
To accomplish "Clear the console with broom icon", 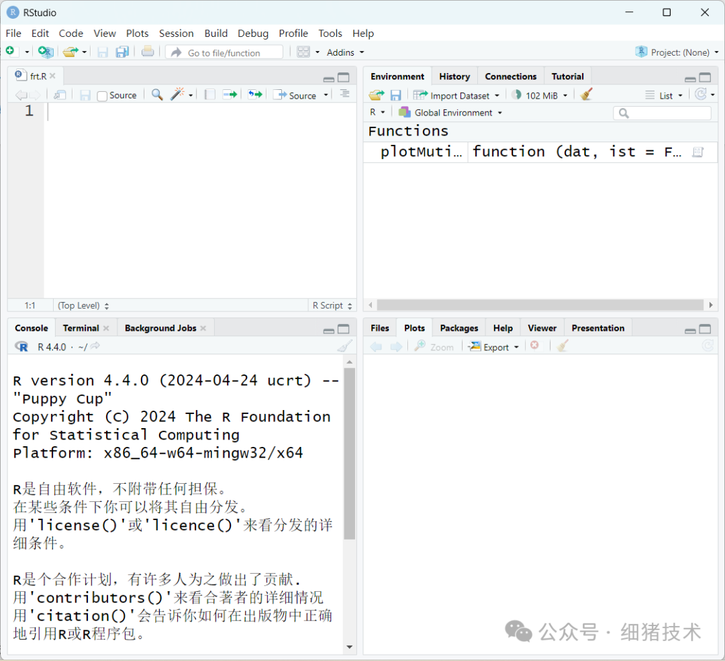I will coord(344,346).
